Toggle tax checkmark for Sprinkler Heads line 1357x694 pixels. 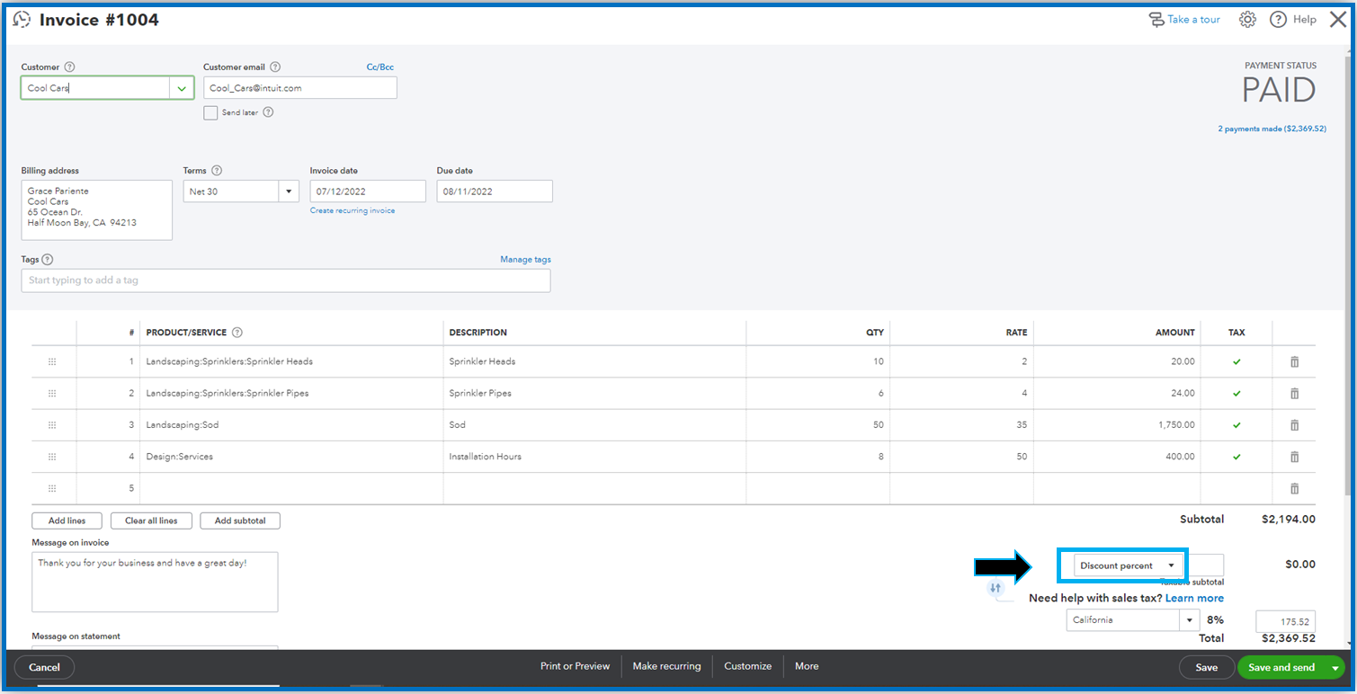coord(1236,361)
